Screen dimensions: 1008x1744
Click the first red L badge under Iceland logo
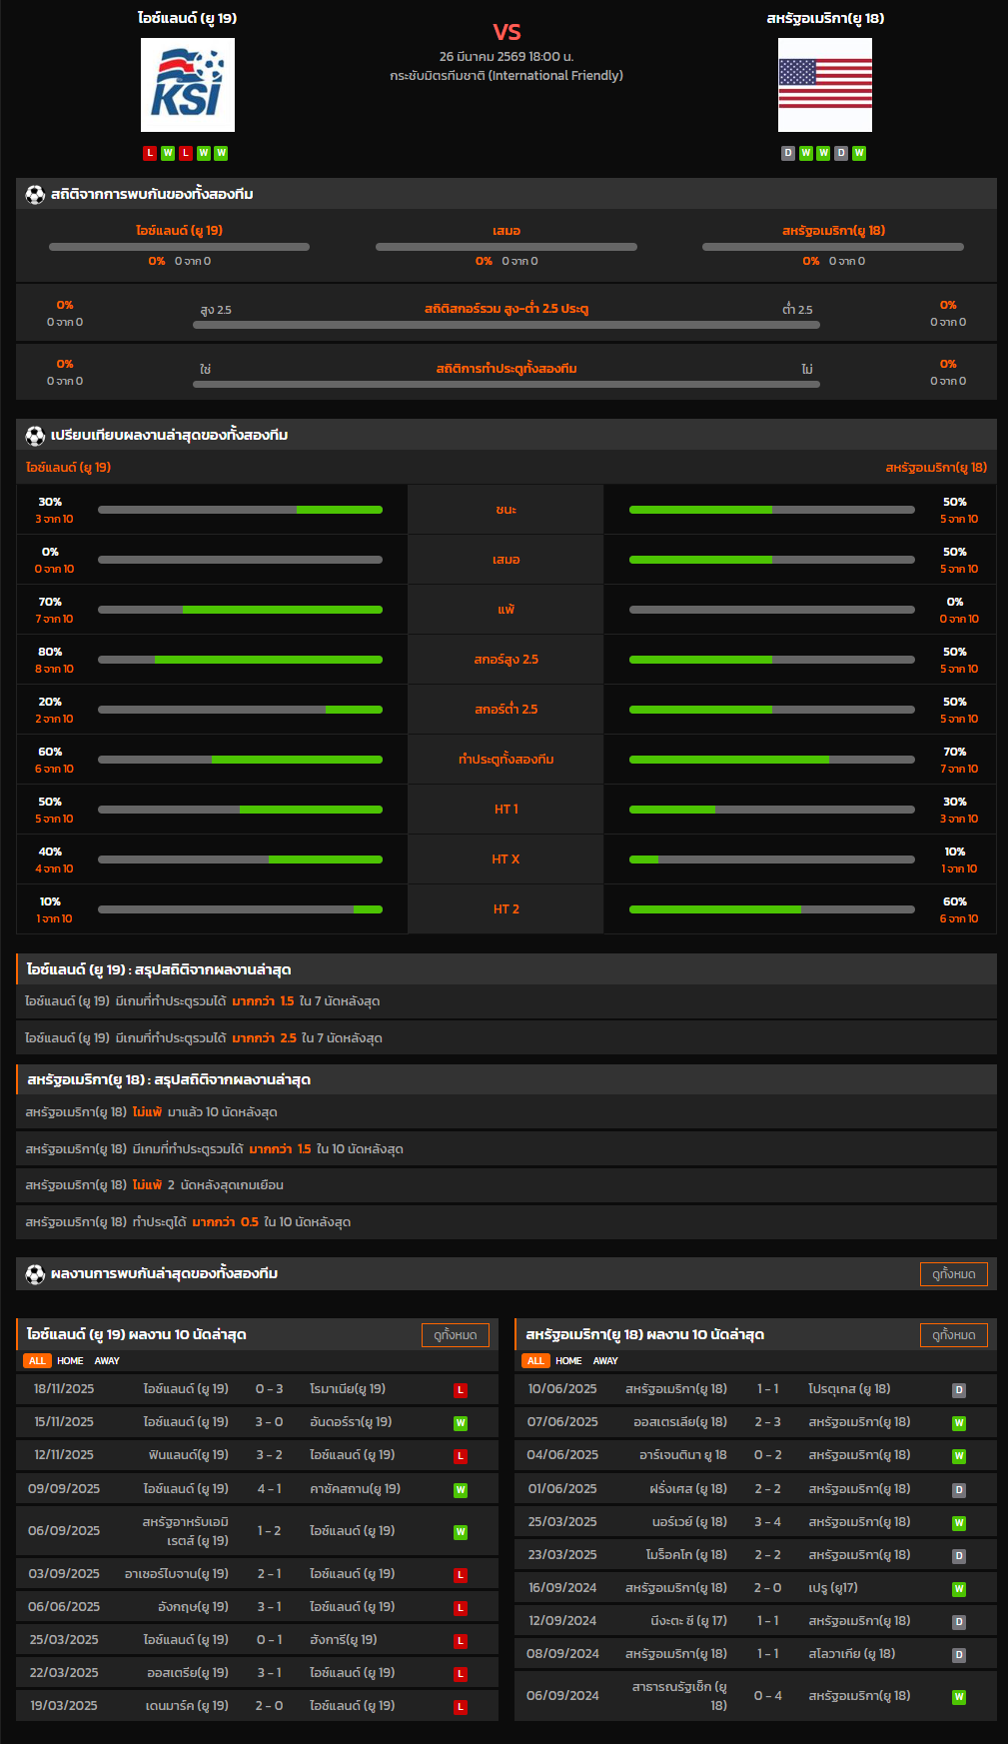pyautogui.click(x=150, y=153)
